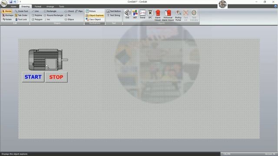Expand the quick access toolbar dropdown

(20, 2)
